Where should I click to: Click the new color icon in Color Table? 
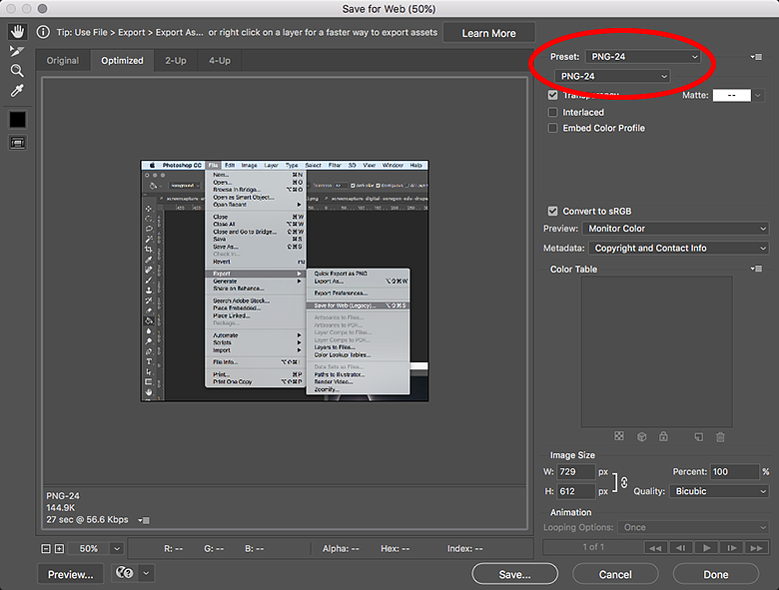click(x=699, y=437)
